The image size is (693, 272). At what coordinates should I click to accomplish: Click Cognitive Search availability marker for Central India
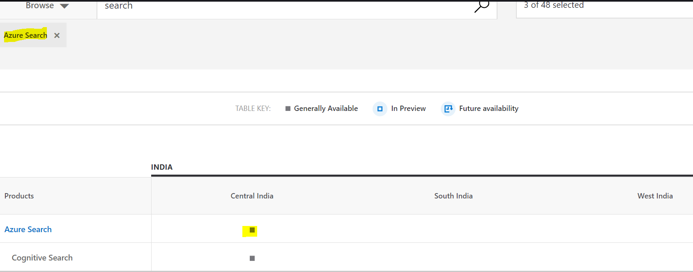tap(252, 258)
